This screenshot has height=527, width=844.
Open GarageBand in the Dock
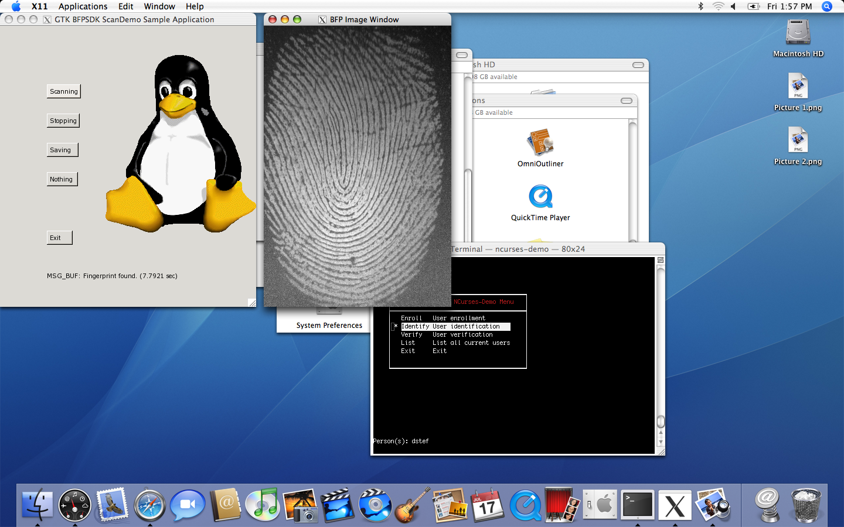point(412,505)
